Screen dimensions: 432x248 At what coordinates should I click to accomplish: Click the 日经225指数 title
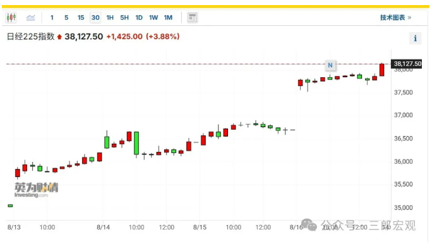30,37
